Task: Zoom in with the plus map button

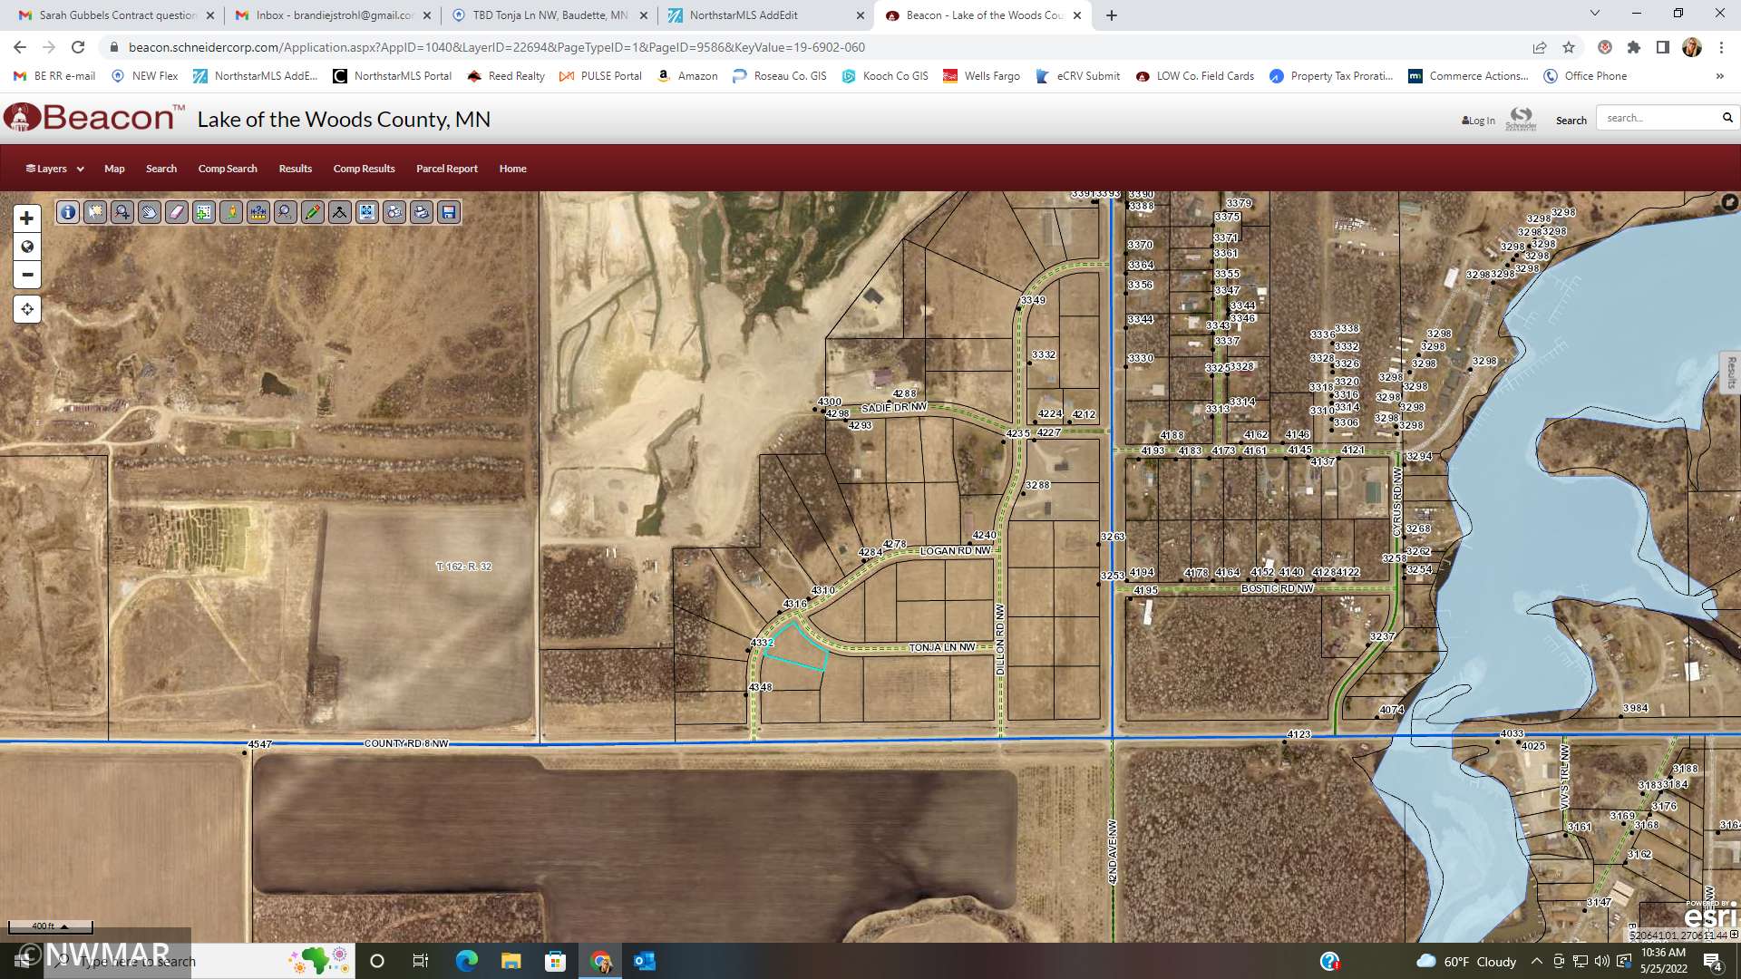Action: click(27, 218)
